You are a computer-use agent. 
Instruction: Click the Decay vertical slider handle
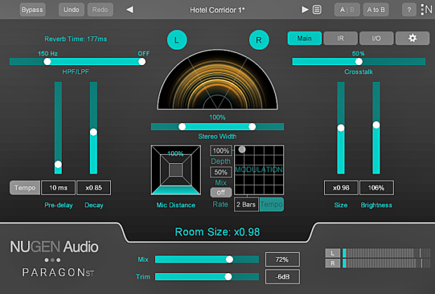93,132
